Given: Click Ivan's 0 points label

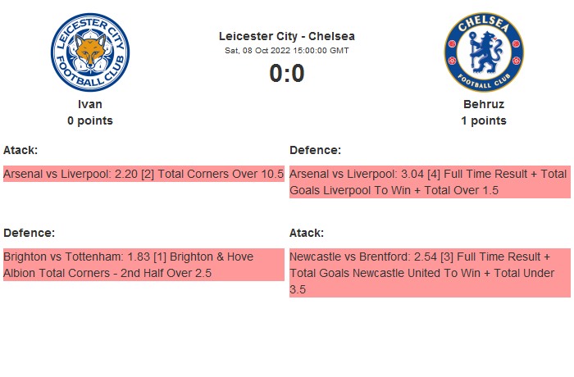Looking at the screenshot, I should point(90,120).
